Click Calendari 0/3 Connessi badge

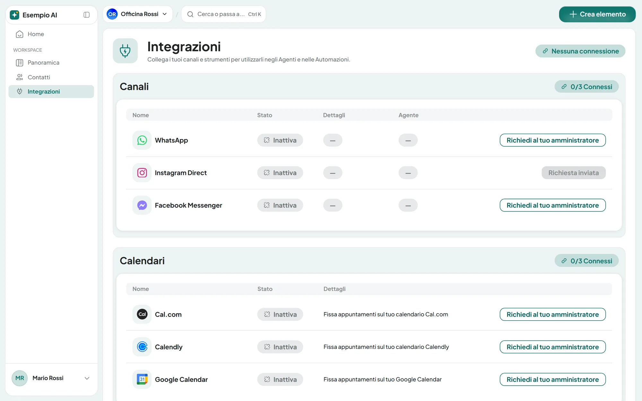(586, 261)
